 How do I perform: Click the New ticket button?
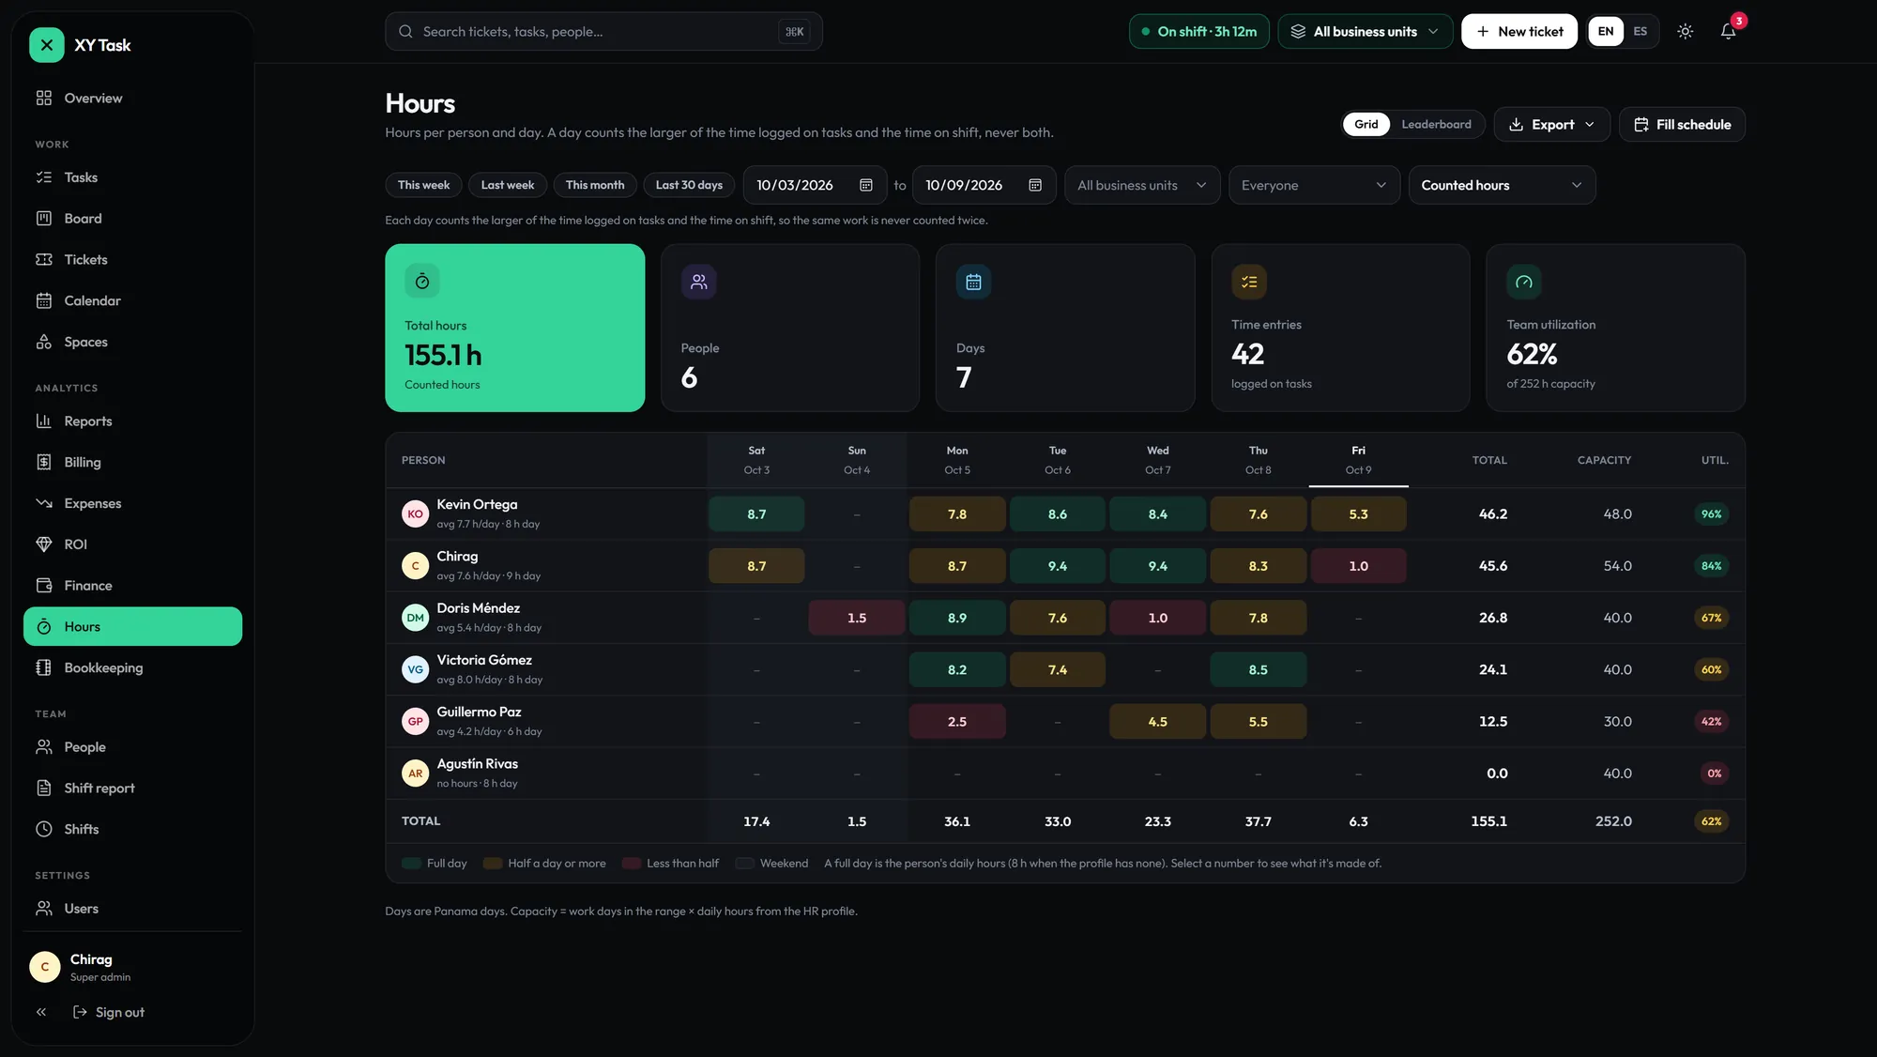point(1518,32)
